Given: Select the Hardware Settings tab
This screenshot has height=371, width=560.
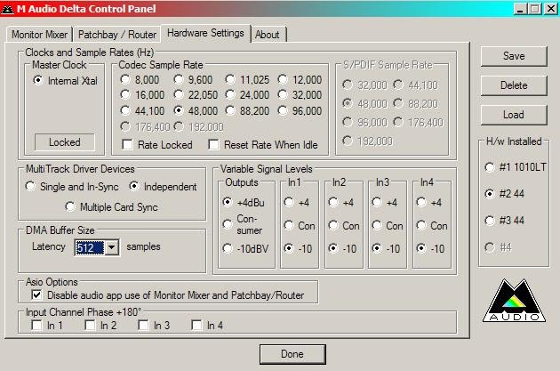Looking at the screenshot, I should pos(205,33).
